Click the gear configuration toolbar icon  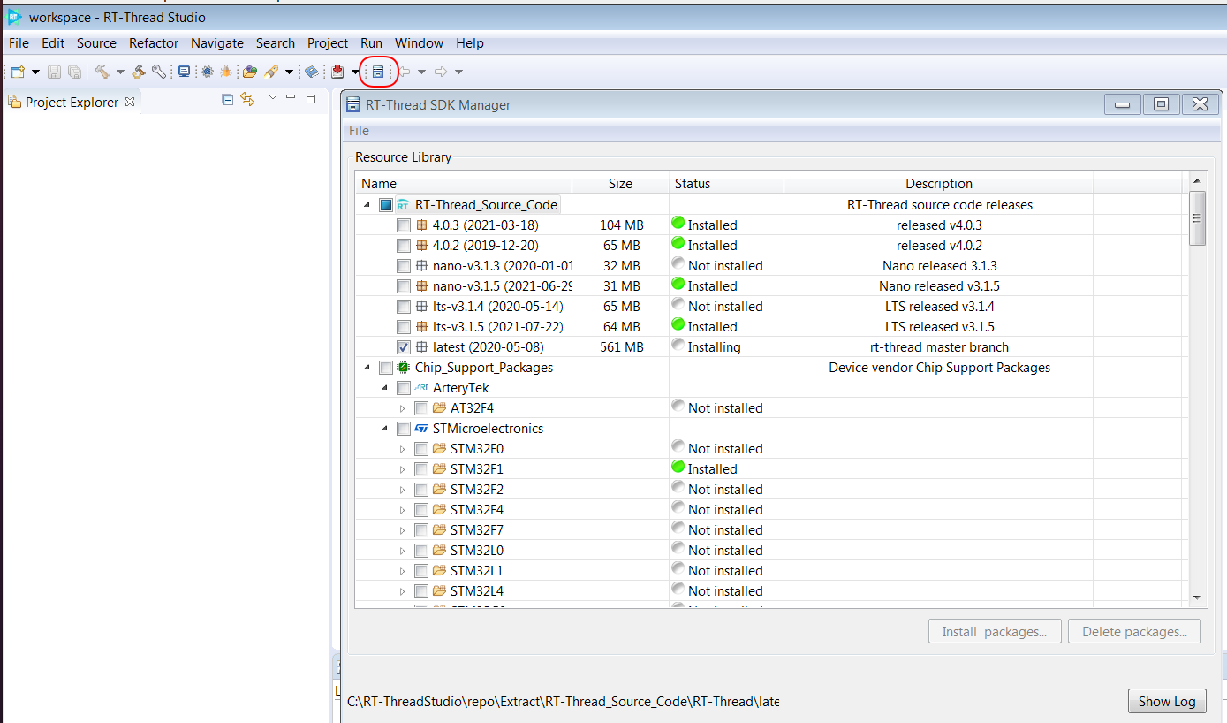pyautogui.click(x=207, y=72)
